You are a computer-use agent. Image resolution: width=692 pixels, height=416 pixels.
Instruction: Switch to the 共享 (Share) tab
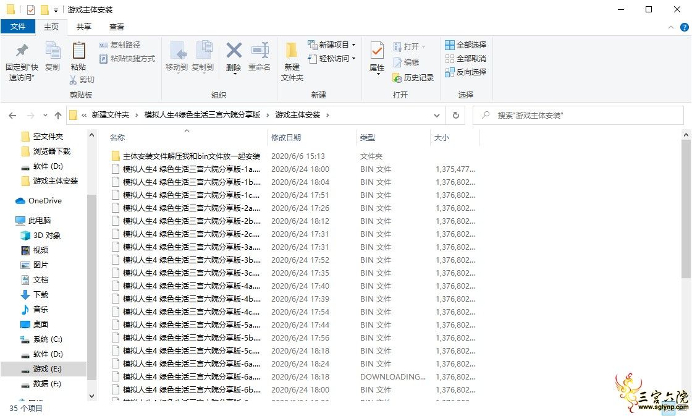point(84,27)
